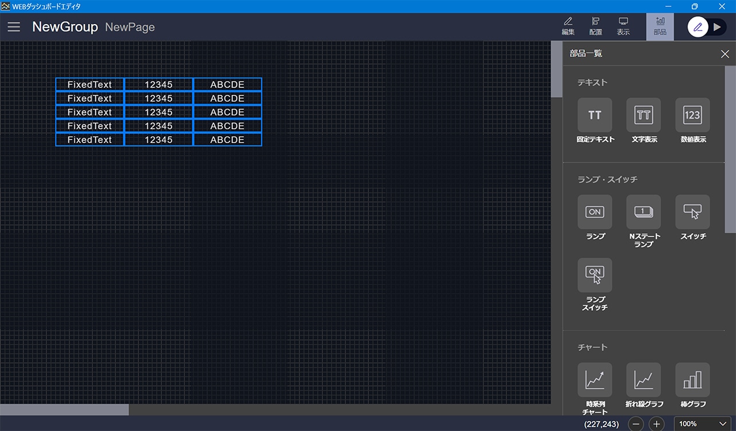The height and width of the screenshot is (431, 736).
Task: Select the 時系列チャート chart icon
Action: point(595,380)
